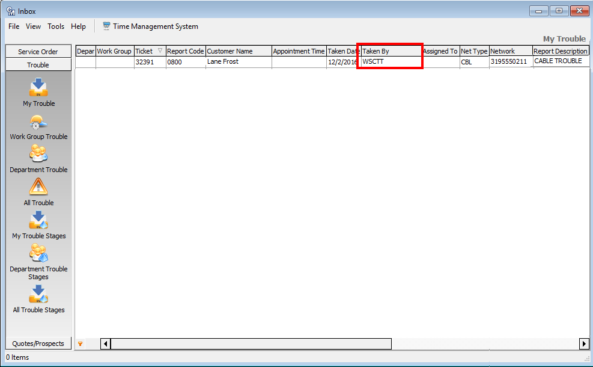The width and height of the screenshot is (593, 367).
Task: Open the My Trouble inbox icon
Action: 38,87
